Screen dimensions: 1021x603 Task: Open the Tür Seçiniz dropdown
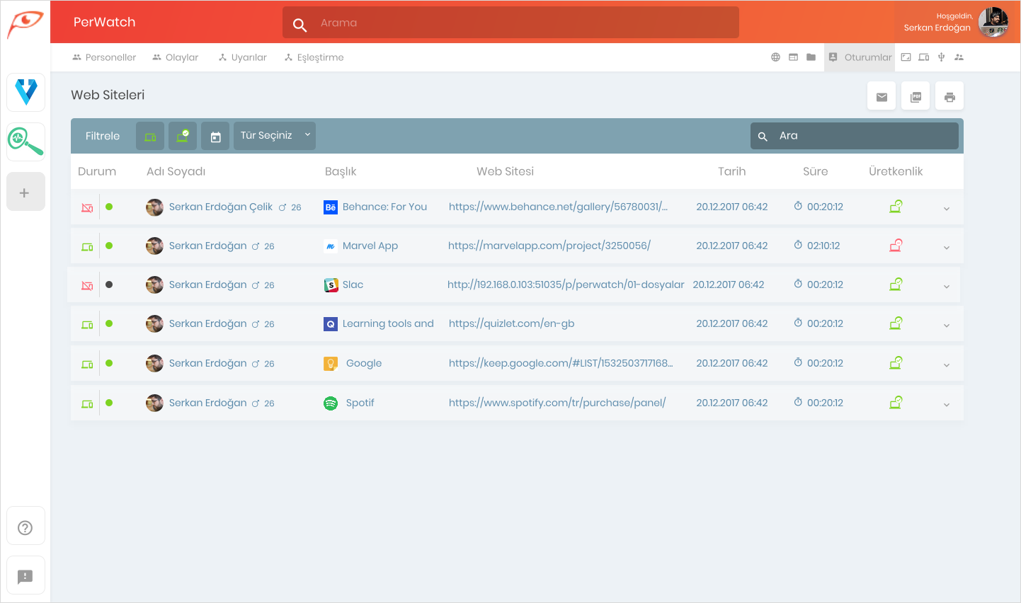(275, 136)
